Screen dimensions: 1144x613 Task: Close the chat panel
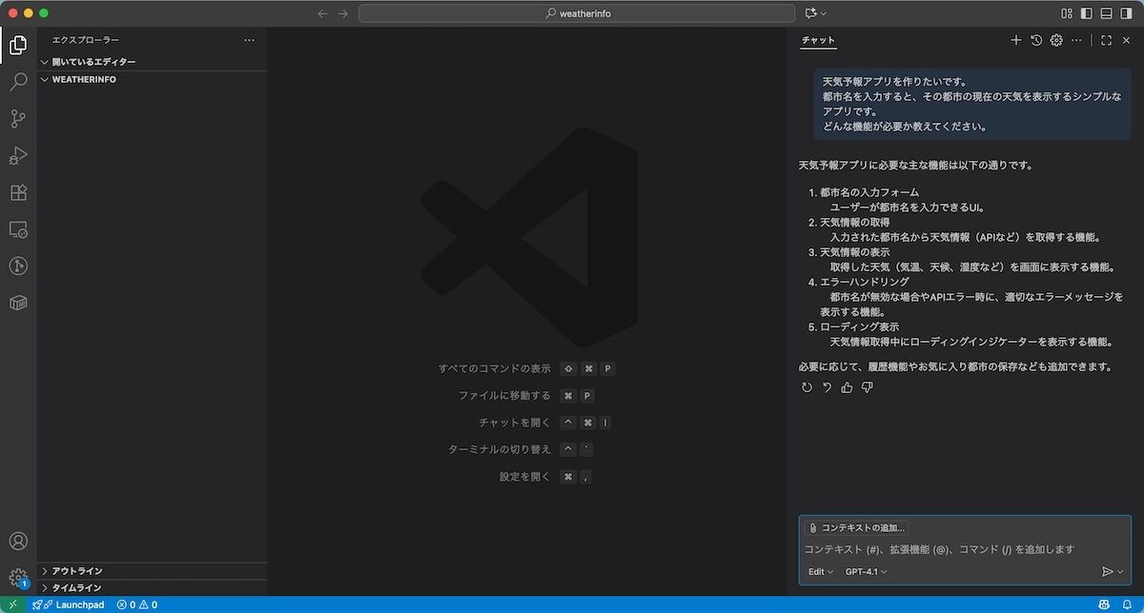tap(1126, 40)
